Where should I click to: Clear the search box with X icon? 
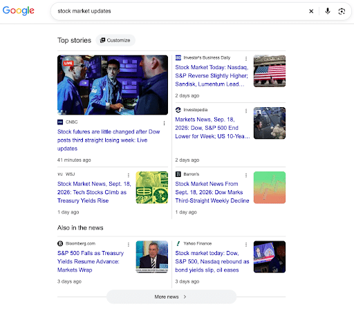tap(311, 11)
